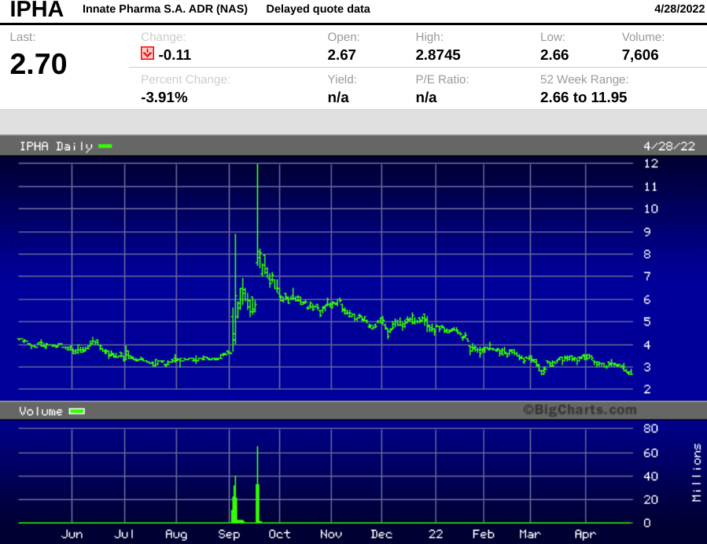The height and width of the screenshot is (544, 707).
Task: Click the 'Percent Change:' label
Action: pyautogui.click(x=186, y=79)
